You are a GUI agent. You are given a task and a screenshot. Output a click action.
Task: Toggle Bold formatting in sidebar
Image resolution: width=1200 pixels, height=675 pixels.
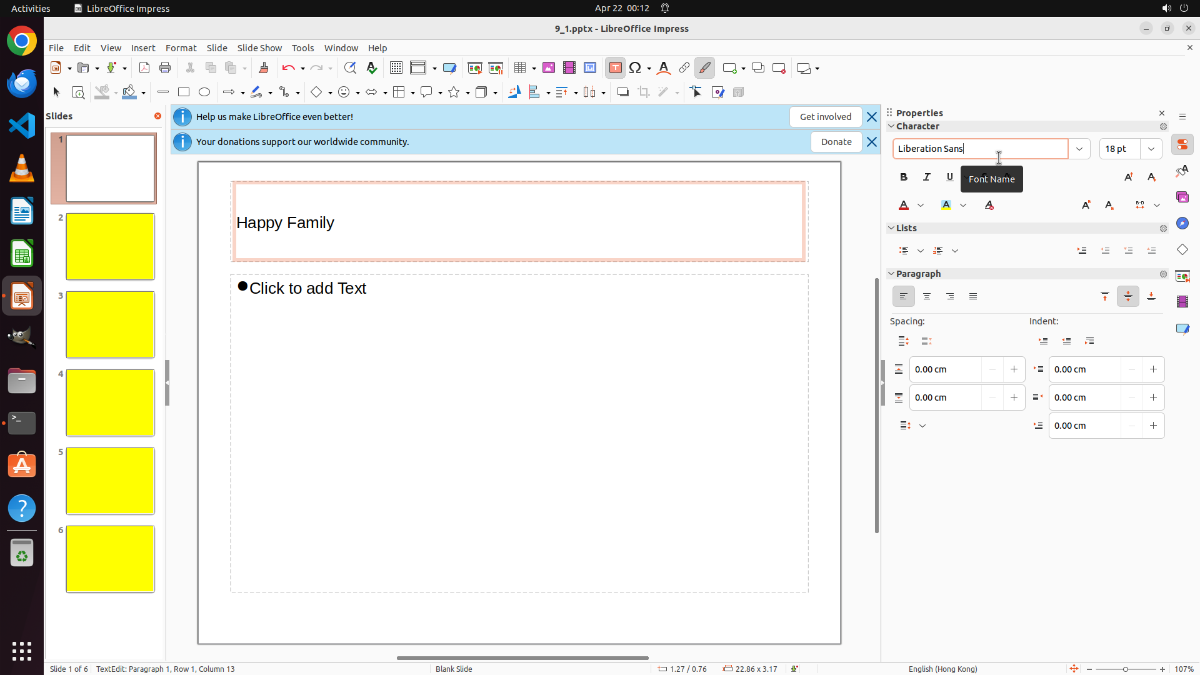tap(904, 177)
